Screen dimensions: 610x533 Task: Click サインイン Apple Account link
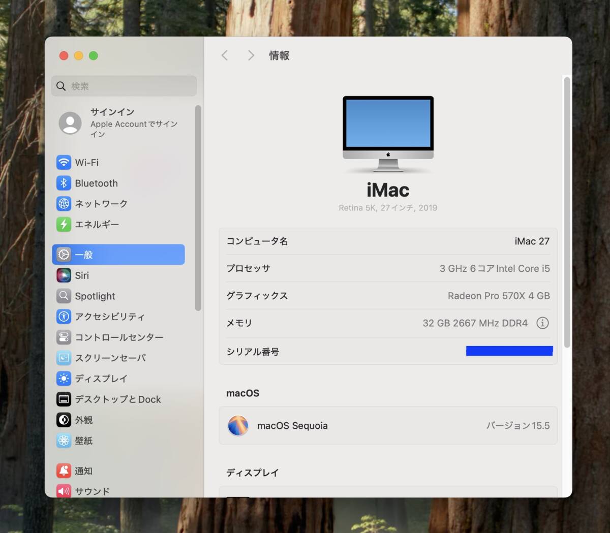tap(118, 123)
